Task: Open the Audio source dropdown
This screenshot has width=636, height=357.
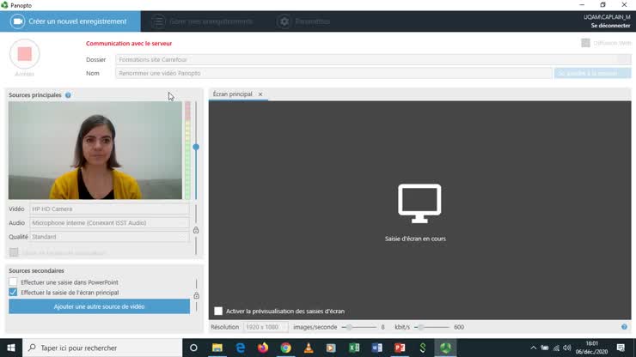Action: (x=109, y=223)
